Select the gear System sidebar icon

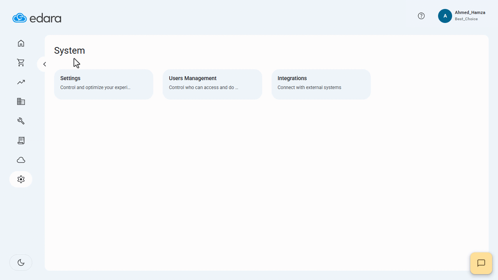[21, 179]
